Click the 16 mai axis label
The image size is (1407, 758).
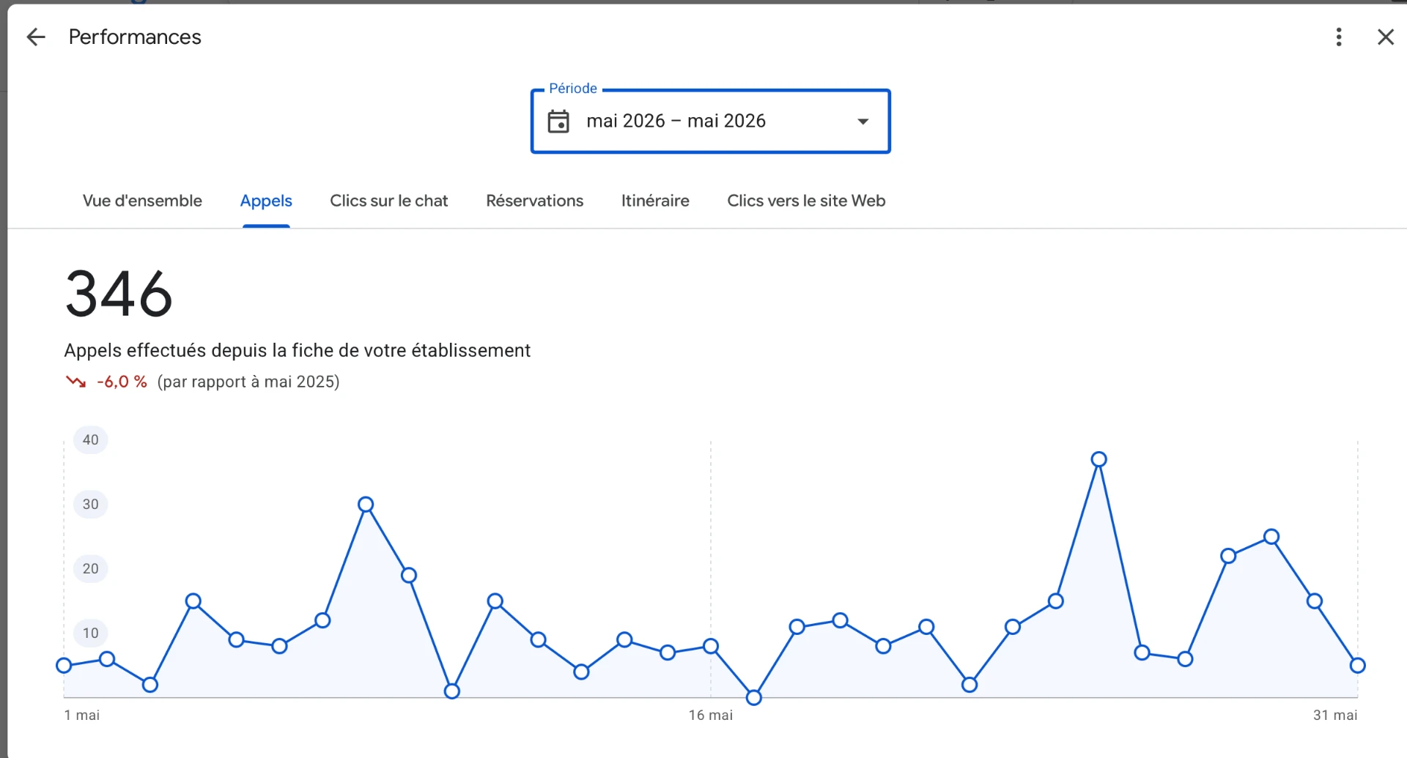pyautogui.click(x=710, y=716)
